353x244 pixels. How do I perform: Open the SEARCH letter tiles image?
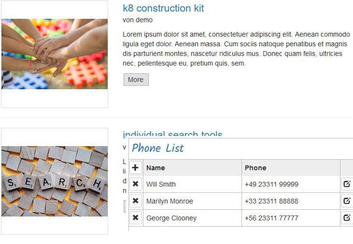(55, 181)
